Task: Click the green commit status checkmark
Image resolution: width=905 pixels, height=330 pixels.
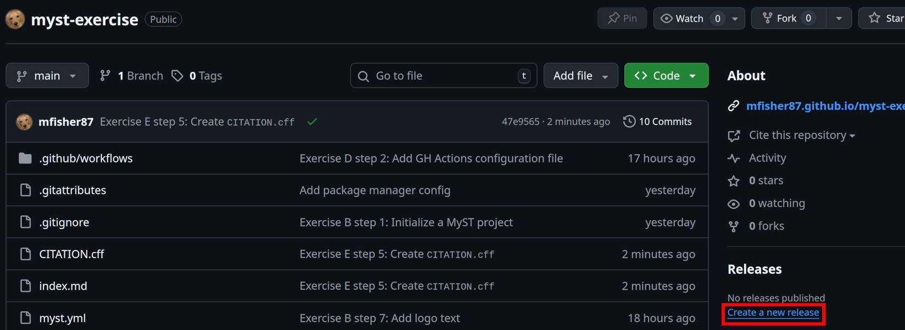Action: [x=312, y=122]
